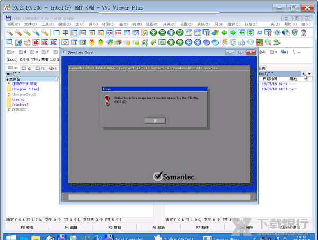The width and height of the screenshot is (318, 240).
Task: Click the green checkmark circle icon
Action: pyautogui.click(x=180, y=33)
